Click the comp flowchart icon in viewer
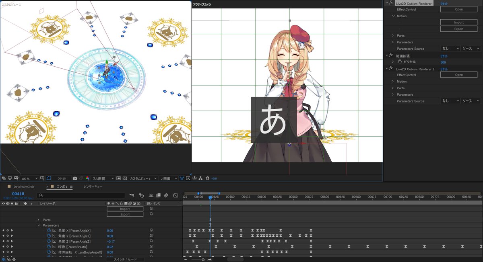Image resolution: width=483 pixels, height=262 pixels. pyautogui.click(x=200, y=178)
